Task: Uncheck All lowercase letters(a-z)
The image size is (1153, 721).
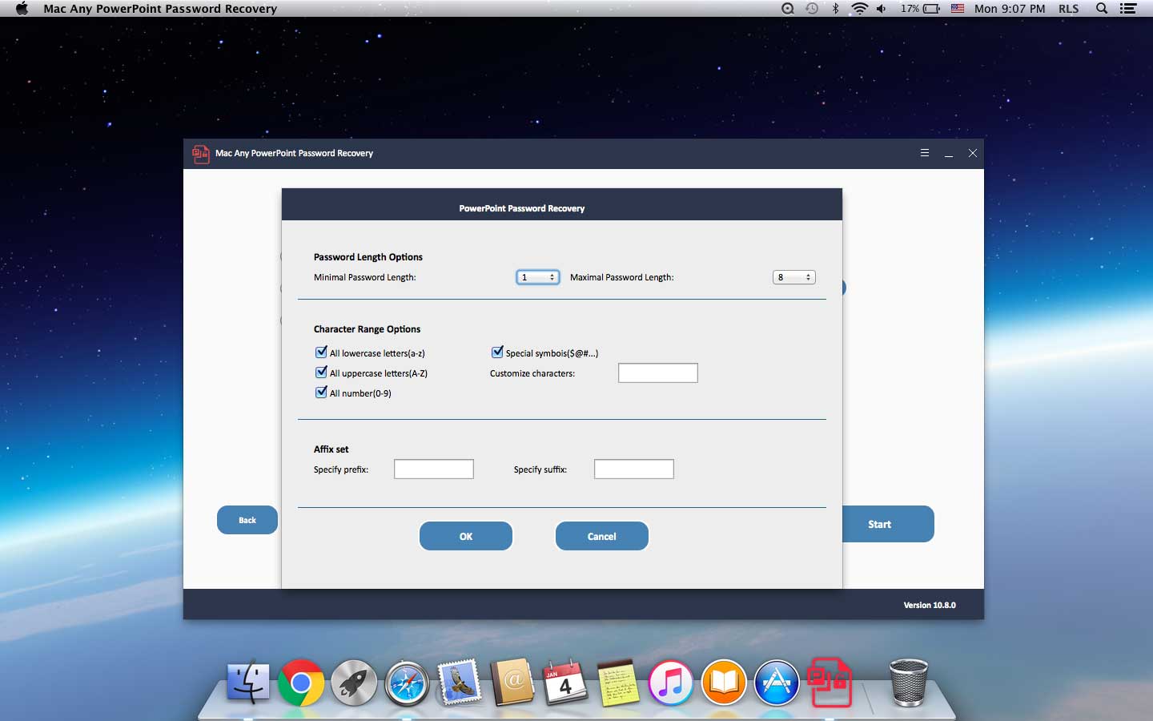Action: (321, 352)
